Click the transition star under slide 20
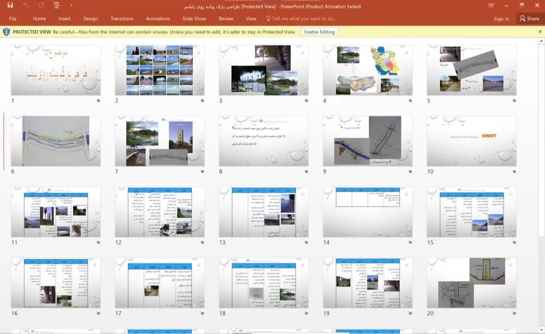The image size is (545, 334). pos(514,313)
